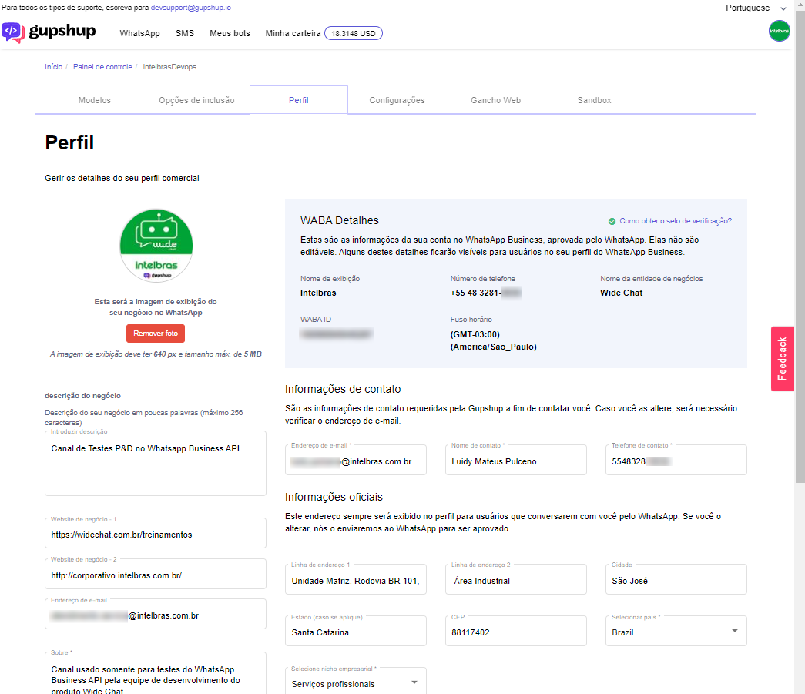The image size is (805, 694).
Task: Expand the Selecione nicho empresarial dropdown
Action: (355, 682)
